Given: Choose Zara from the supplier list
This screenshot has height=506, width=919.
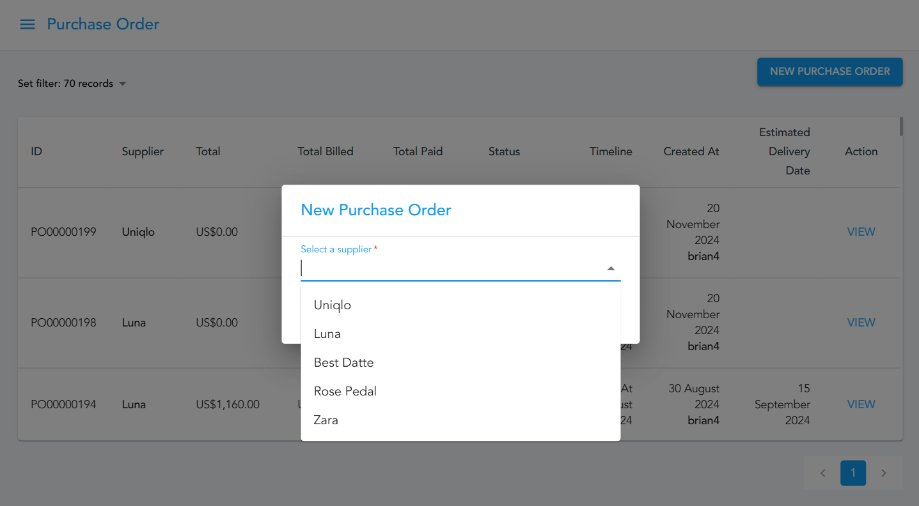Looking at the screenshot, I should [326, 420].
